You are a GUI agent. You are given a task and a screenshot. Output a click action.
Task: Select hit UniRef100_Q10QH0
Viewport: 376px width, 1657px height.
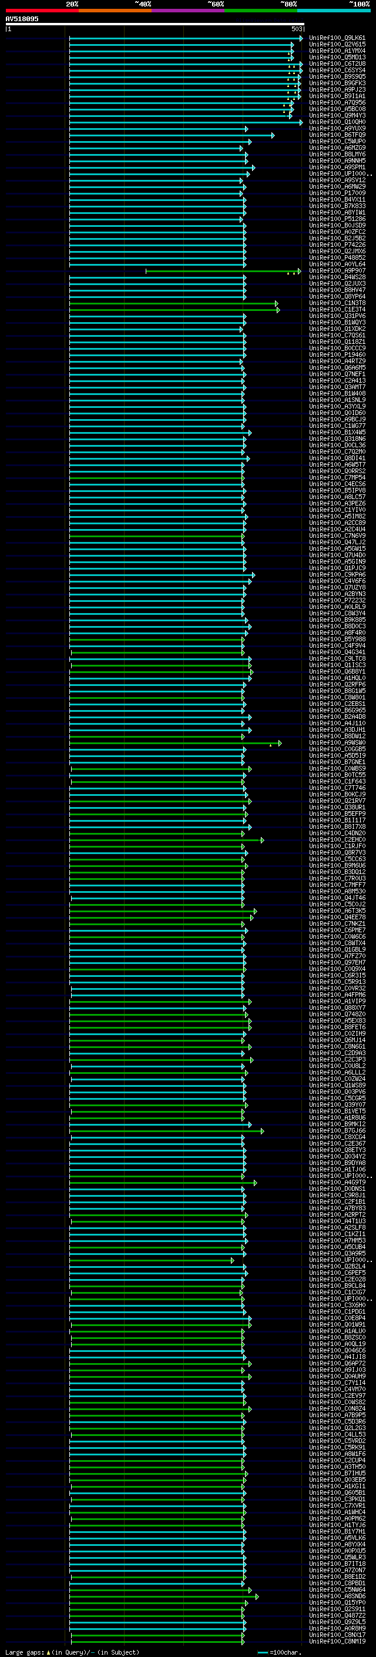[x=337, y=122]
